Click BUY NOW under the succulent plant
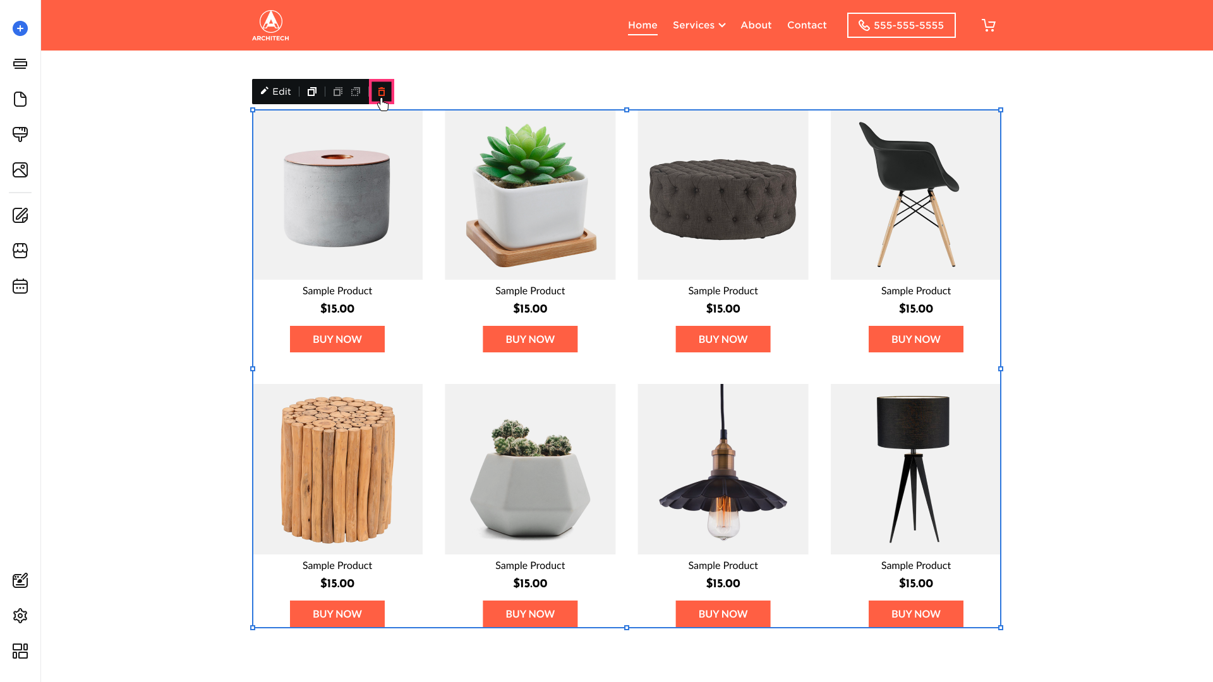Viewport: 1213px width, 682px height. 530,339
